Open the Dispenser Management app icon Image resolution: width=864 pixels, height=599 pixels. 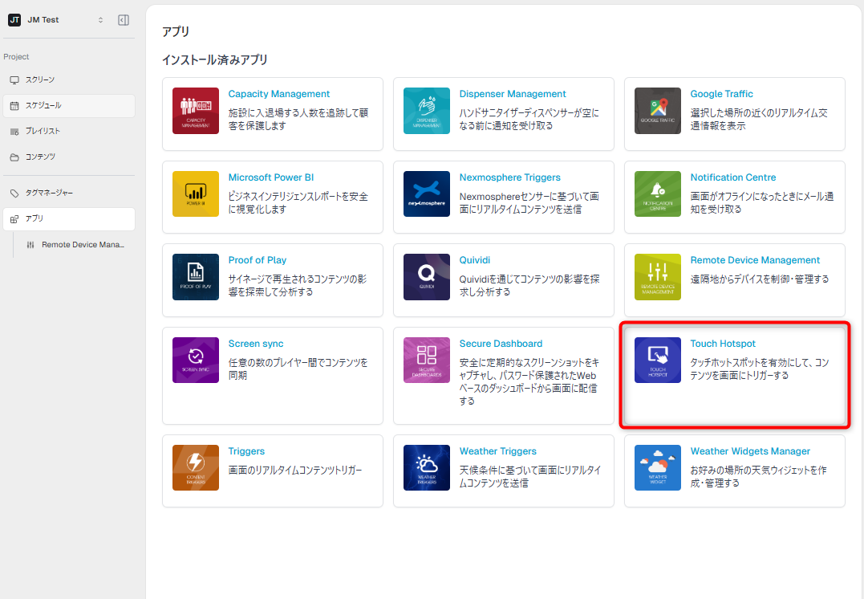click(x=427, y=111)
